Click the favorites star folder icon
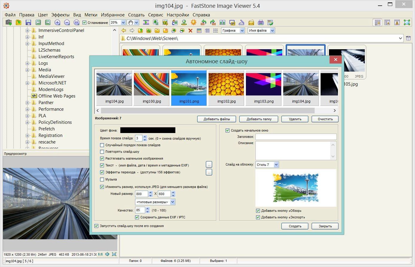This screenshot has width=415, height=267. (x=157, y=30)
